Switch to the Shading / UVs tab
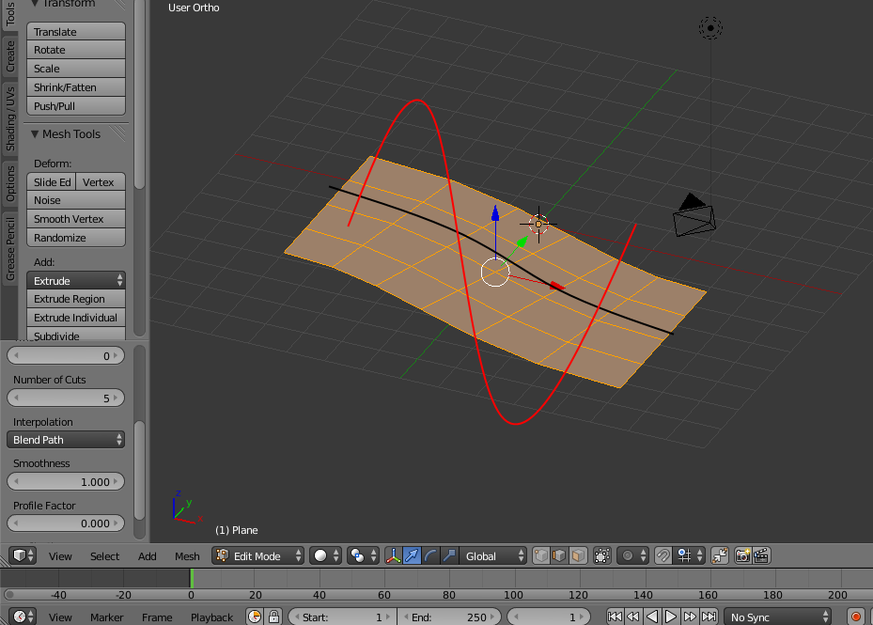873x625 pixels. [x=10, y=118]
